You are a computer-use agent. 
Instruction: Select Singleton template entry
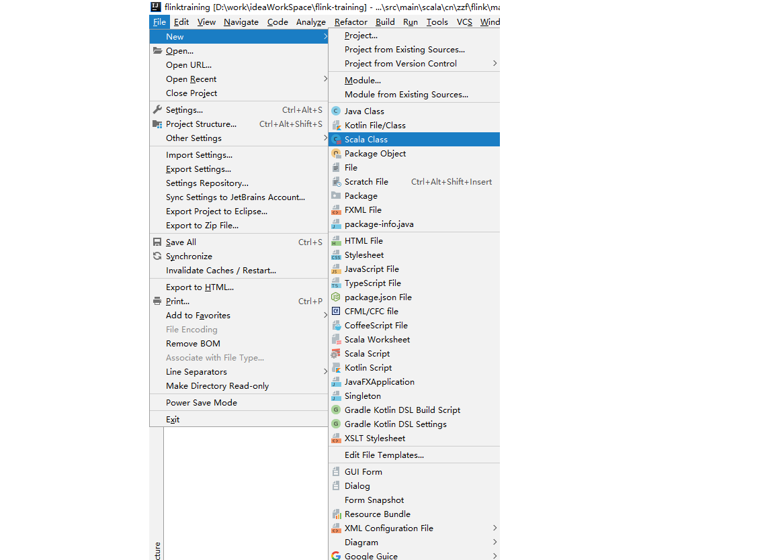pyautogui.click(x=414, y=395)
